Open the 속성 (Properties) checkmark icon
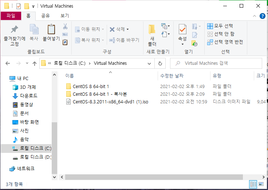Screen dimensions: 268x190 tap(182, 30)
